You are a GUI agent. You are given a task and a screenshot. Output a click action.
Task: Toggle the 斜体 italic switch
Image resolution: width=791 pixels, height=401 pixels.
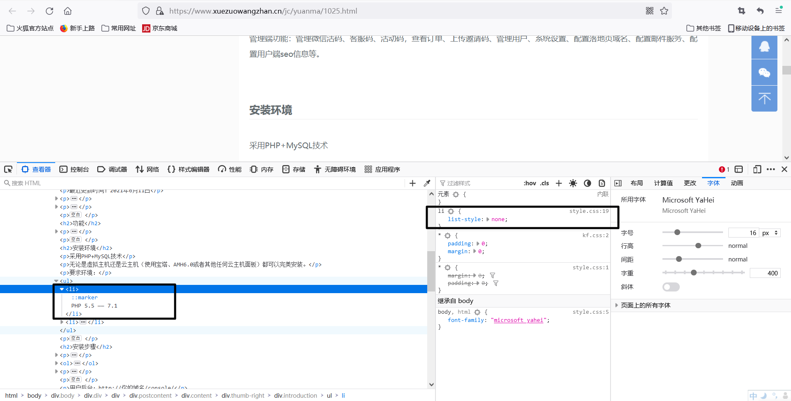tap(671, 287)
